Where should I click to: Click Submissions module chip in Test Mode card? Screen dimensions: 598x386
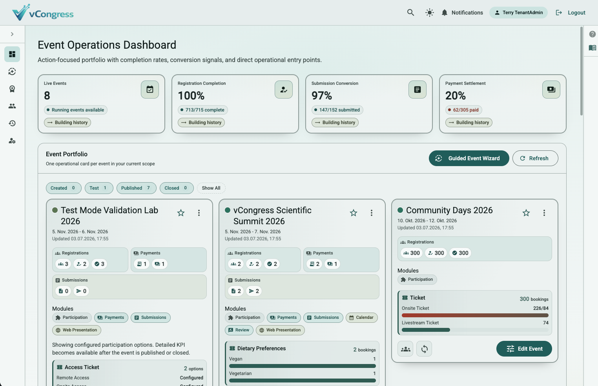point(151,318)
